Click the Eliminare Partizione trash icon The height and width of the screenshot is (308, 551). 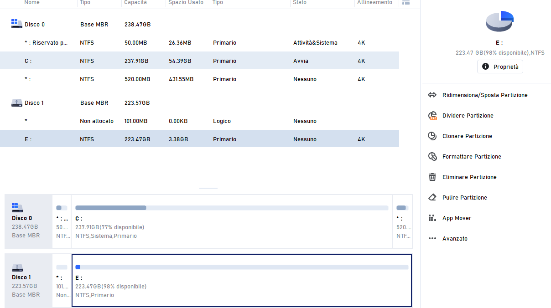tap(432, 177)
